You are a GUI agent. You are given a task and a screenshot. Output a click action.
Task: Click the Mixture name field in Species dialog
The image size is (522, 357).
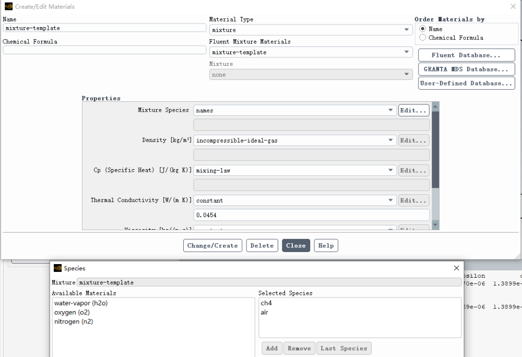click(269, 282)
